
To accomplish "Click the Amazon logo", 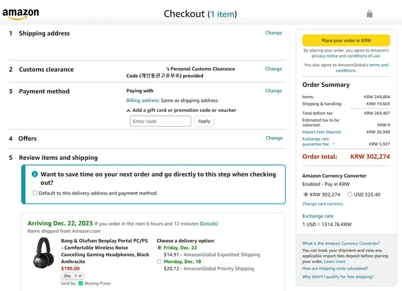I will (x=21, y=14).
